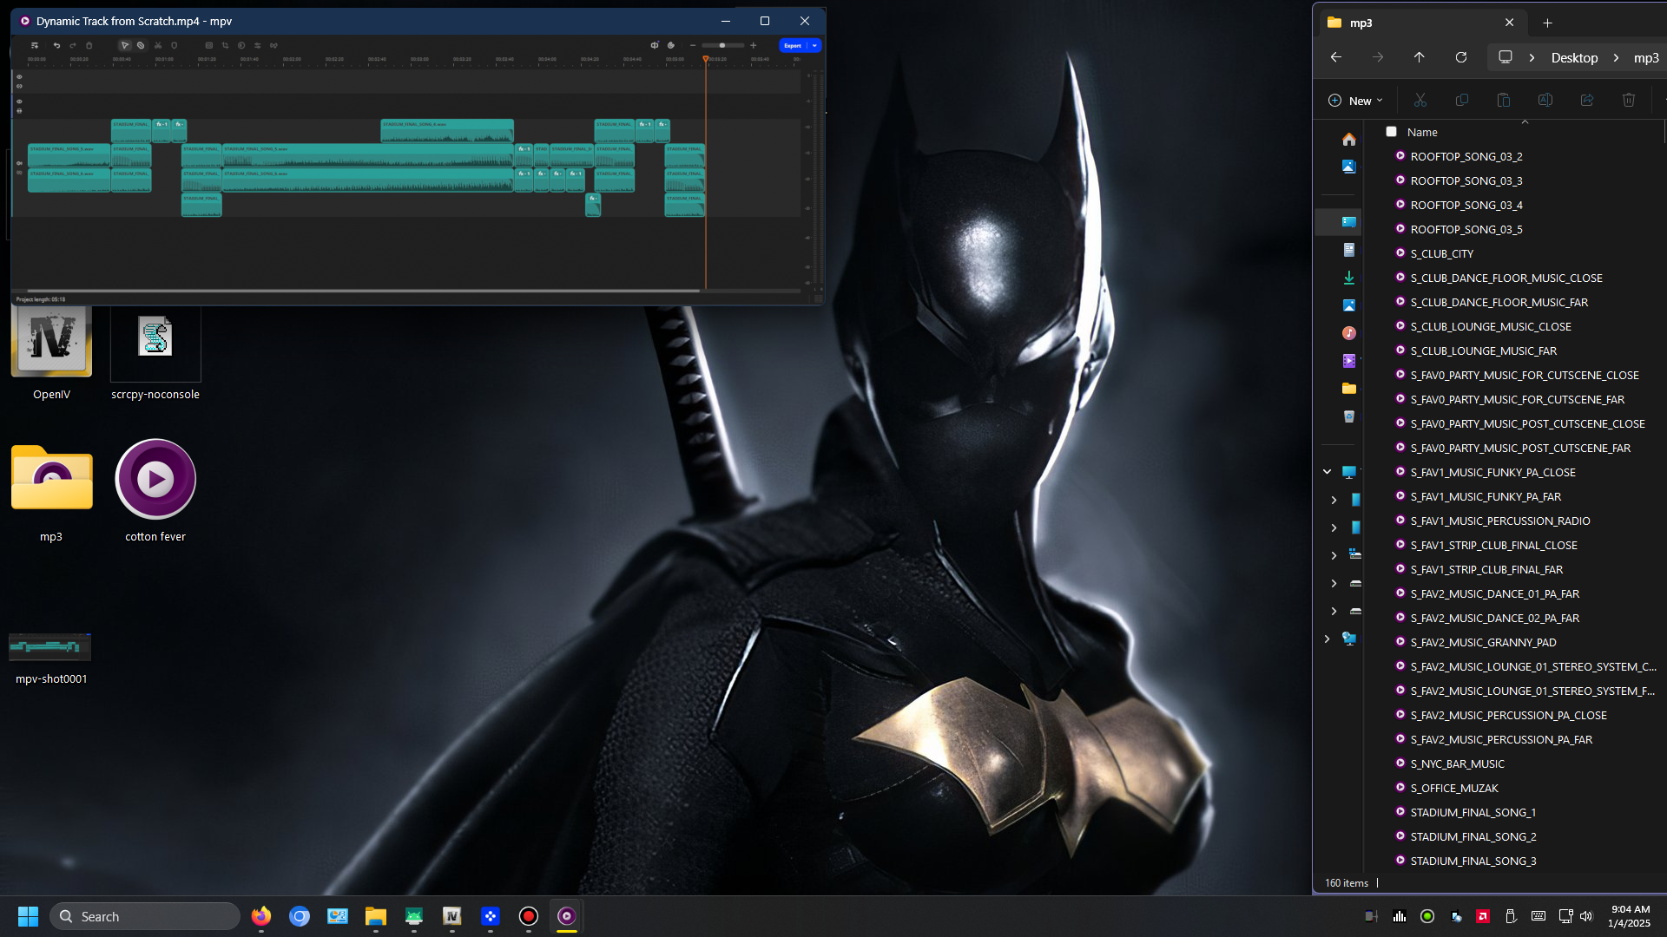Open Music in Explorer sidebar

pyautogui.click(x=1348, y=333)
